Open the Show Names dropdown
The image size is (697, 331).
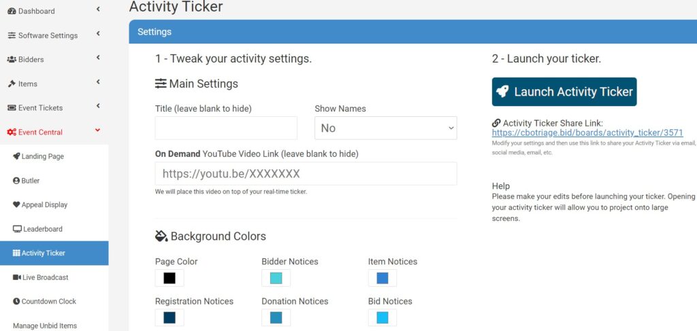click(385, 128)
